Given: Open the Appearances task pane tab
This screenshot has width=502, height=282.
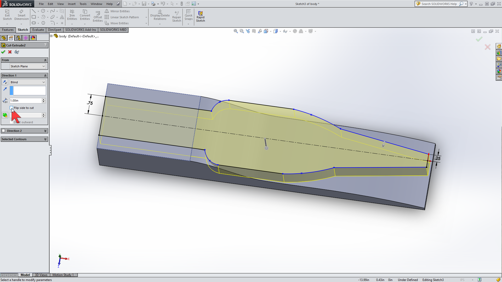Looking at the screenshot, I should point(499,71).
